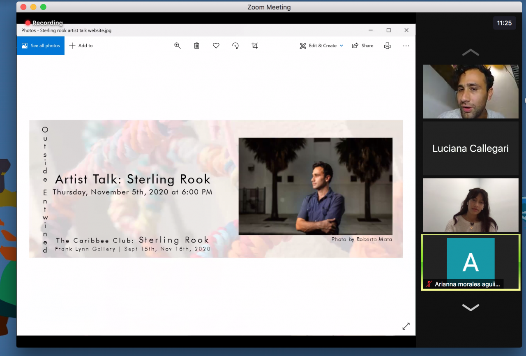The height and width of the screenshot is (356, 526).
Task: Select Luciana Callegari participant tile
Action: pos(471,148)
